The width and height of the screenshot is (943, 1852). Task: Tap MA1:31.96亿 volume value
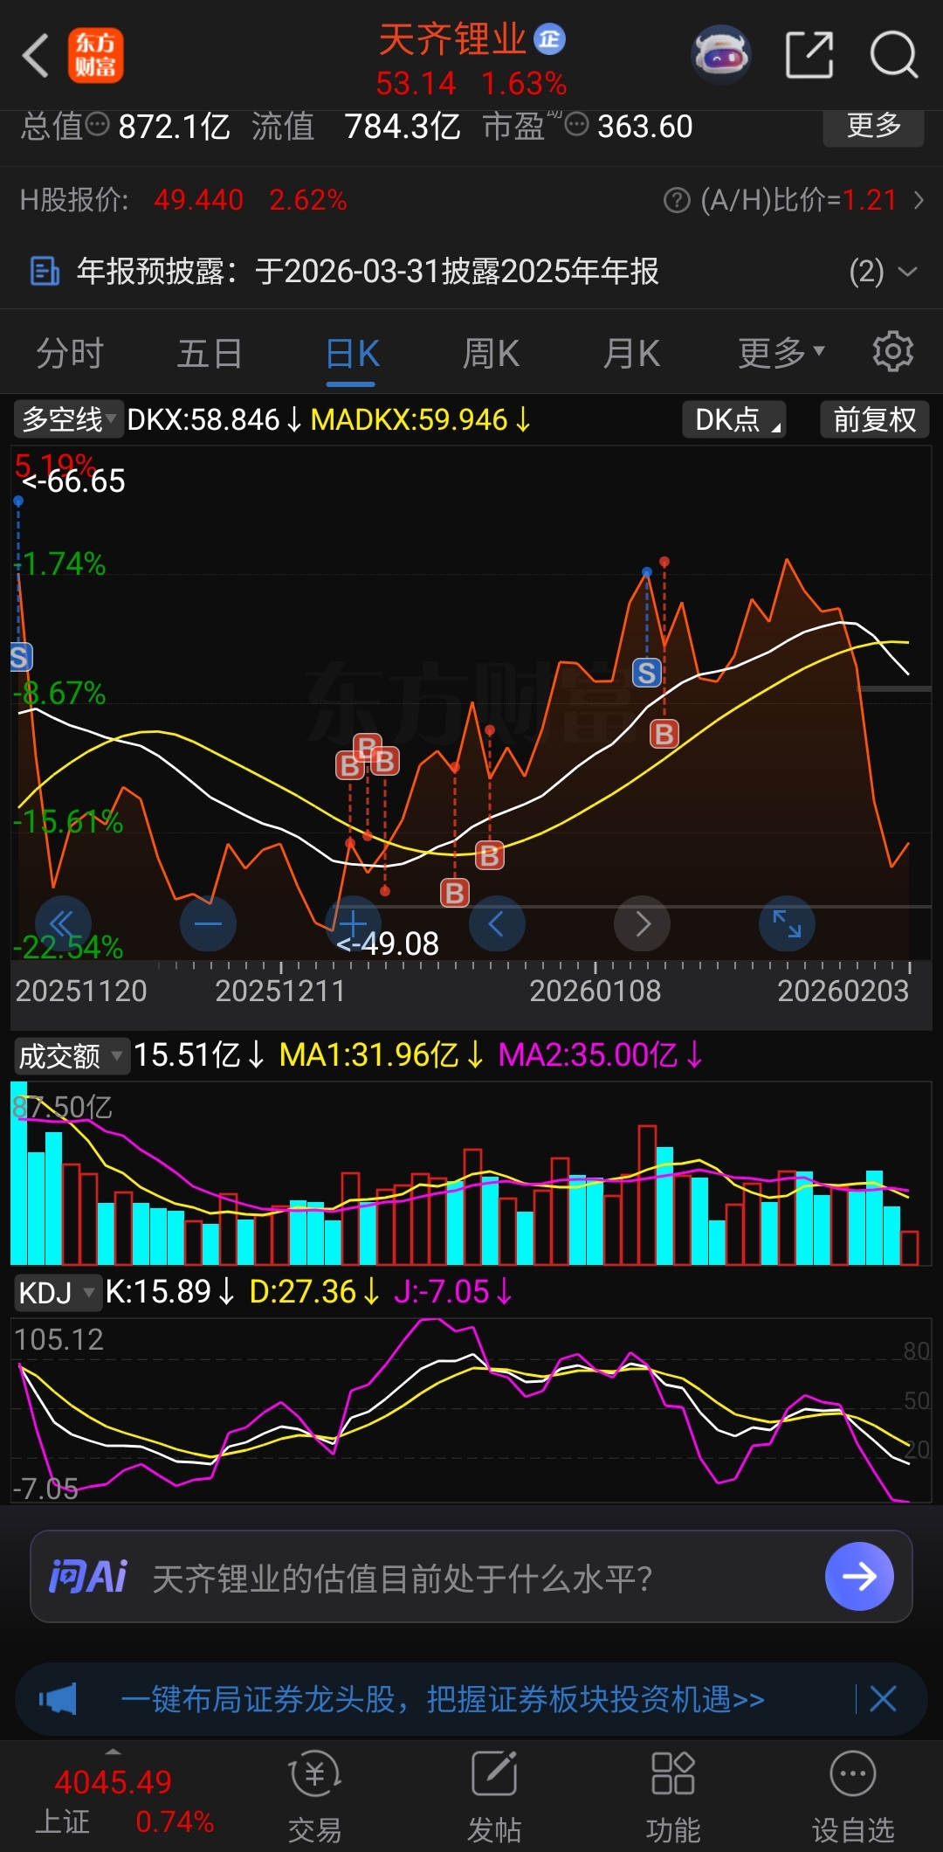tap(381, 1055)
